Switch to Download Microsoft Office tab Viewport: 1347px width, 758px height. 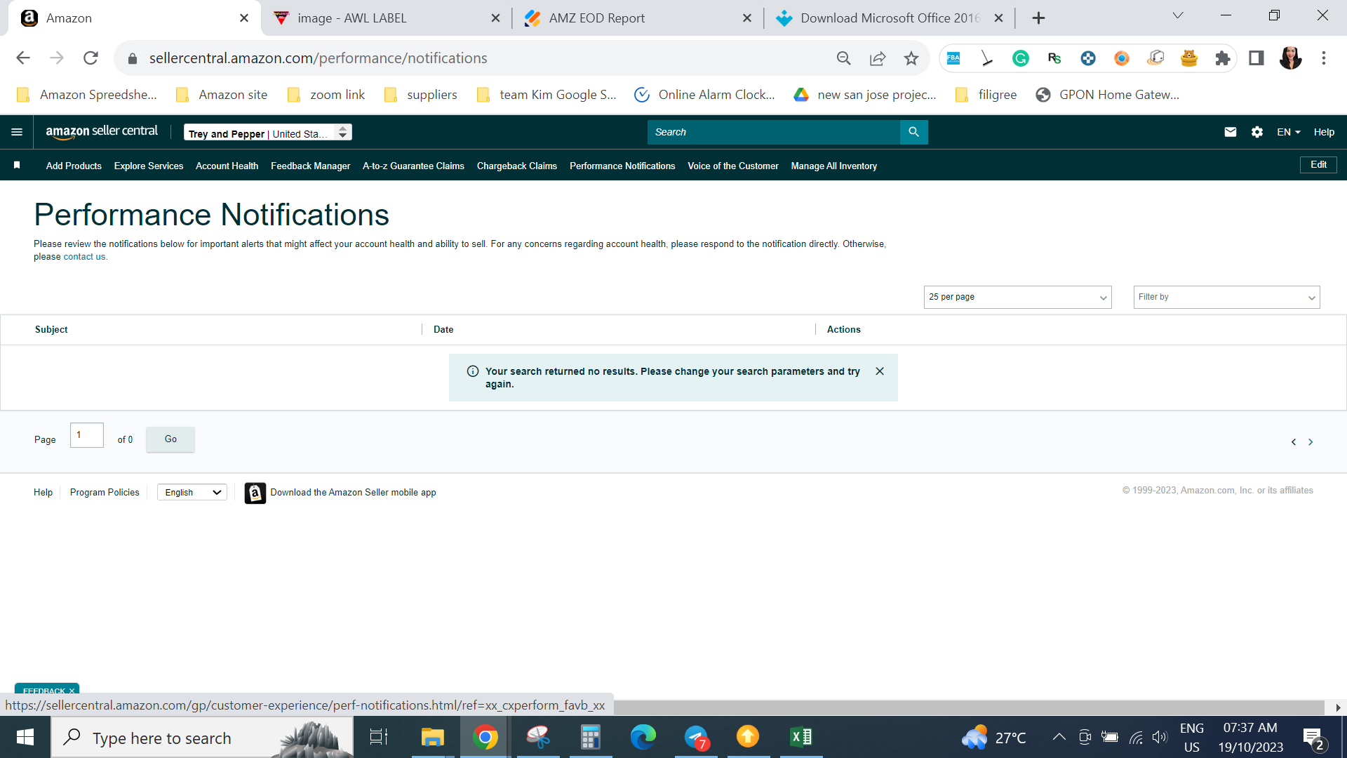pos(890,18)
